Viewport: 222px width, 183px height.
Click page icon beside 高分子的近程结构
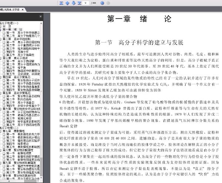click(x=4, y=42)
